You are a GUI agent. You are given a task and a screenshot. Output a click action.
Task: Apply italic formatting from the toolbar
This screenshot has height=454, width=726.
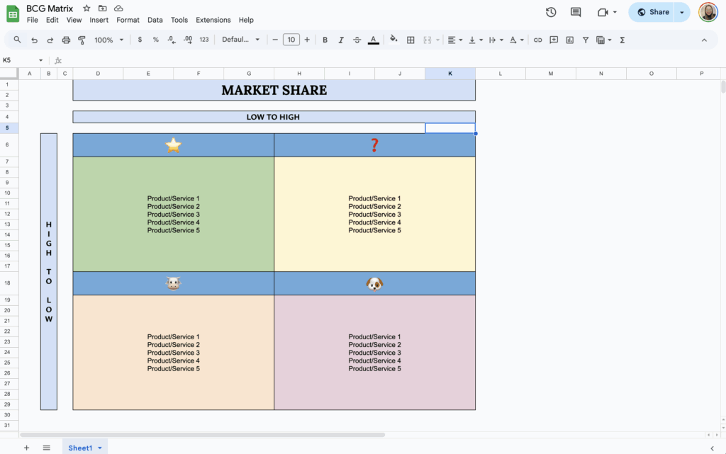[x=340, y=40]
